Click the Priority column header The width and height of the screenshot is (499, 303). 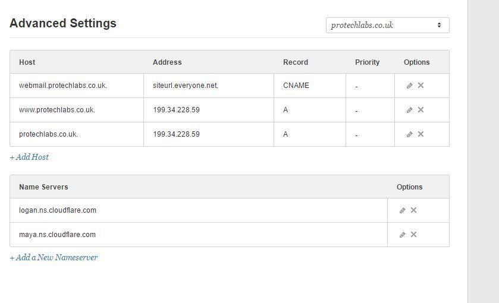click(x=367, y=62)
